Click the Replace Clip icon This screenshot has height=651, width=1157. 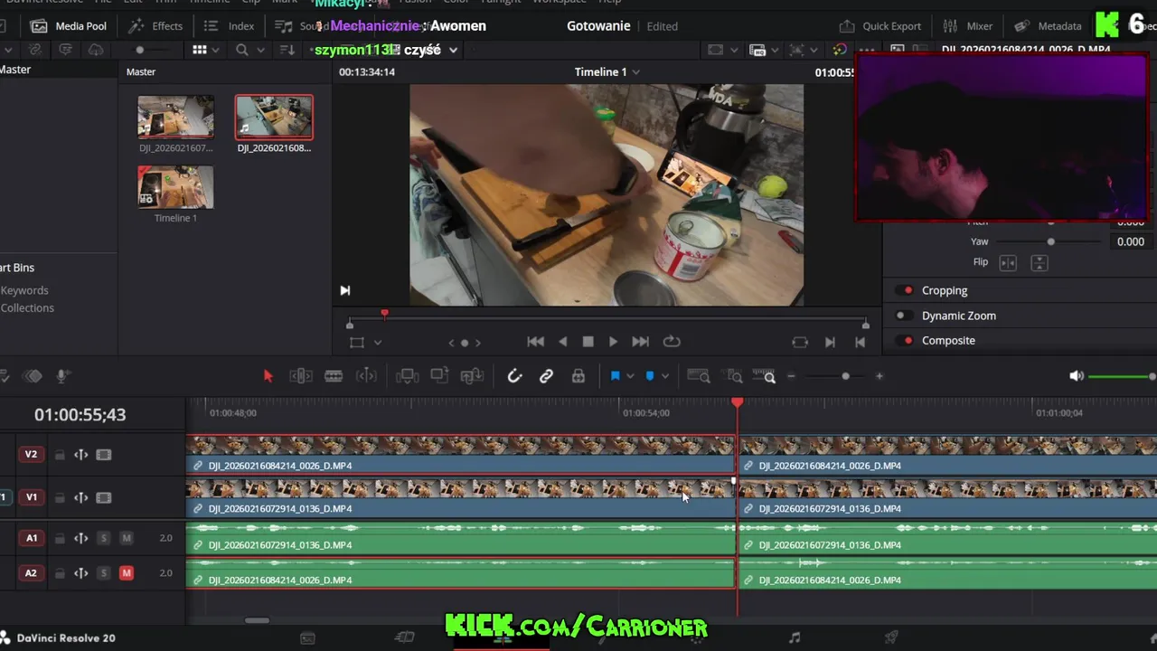[472, 376]
